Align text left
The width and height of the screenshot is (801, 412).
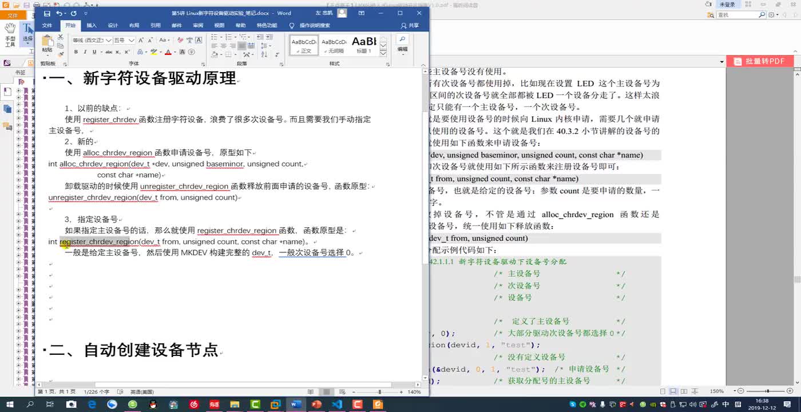214,46
